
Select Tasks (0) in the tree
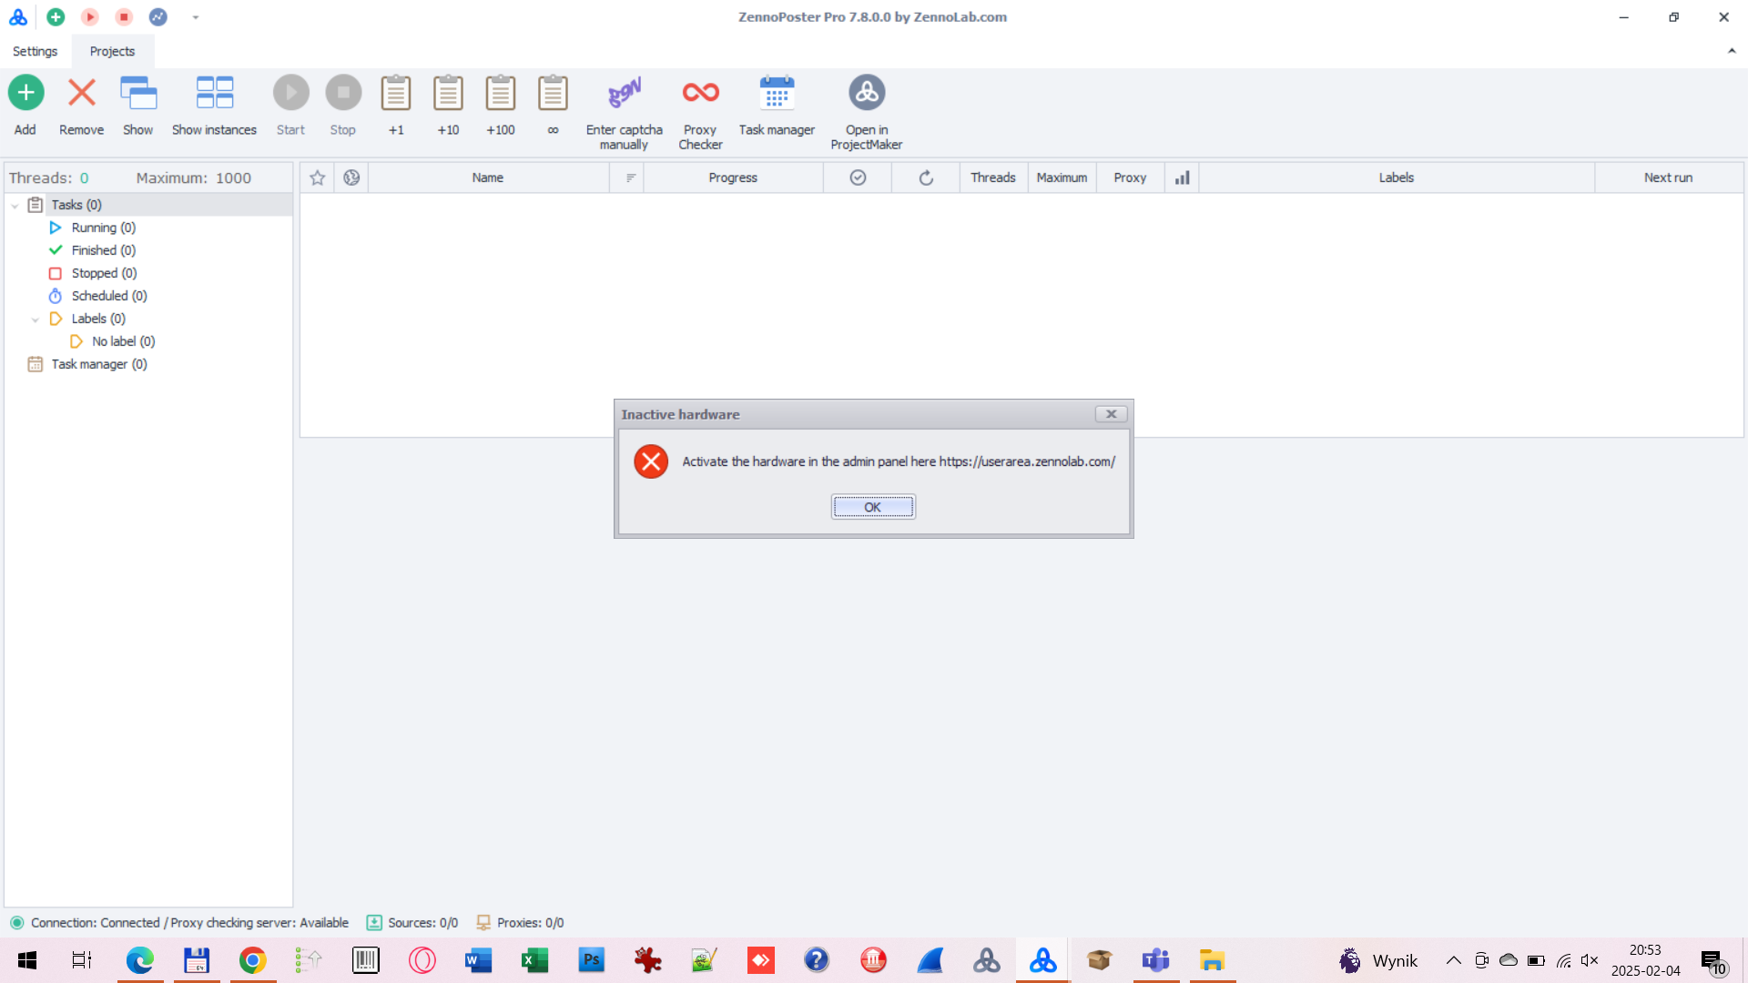[x=76, y=205]
